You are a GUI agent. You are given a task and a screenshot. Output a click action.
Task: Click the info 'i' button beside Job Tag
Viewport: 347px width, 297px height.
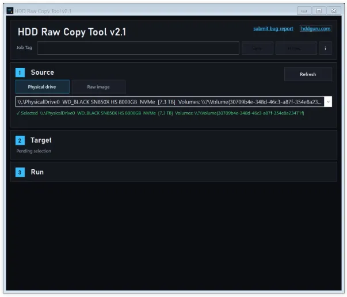click(x=325, y=48)
